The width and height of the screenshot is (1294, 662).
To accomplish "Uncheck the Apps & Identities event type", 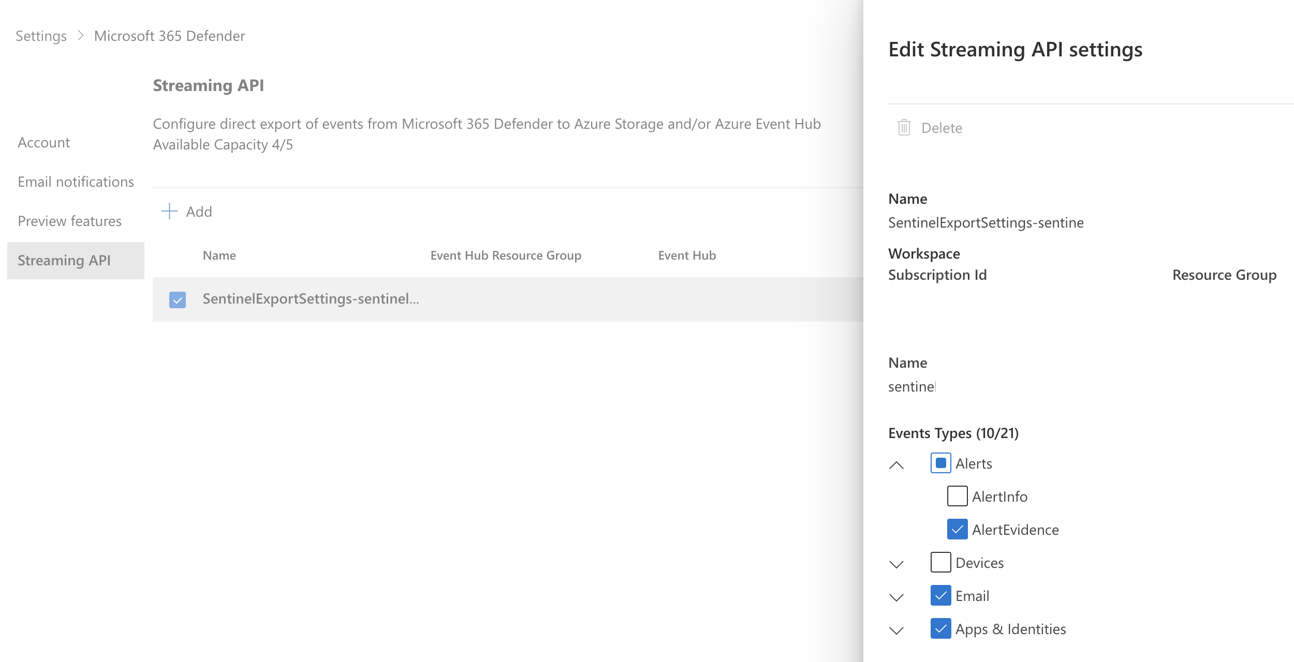I will coord(940,628).
